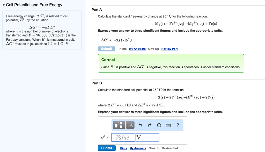The image size is (265, 152).
Task: Open Hints for Part B
Action: (x=123, y=148)
